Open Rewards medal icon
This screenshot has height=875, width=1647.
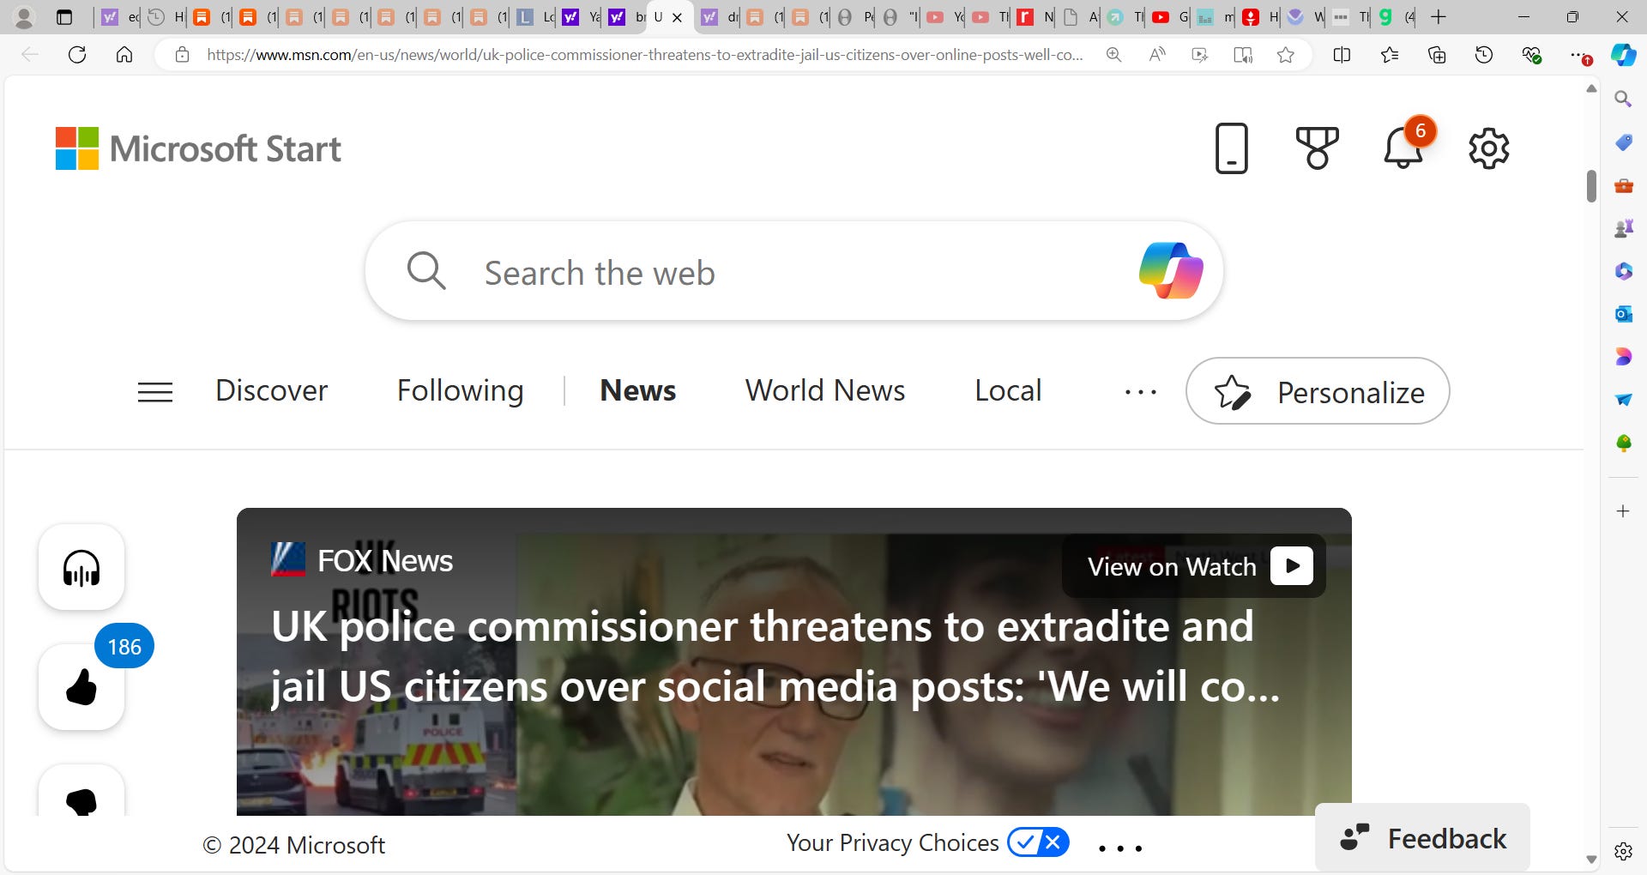point(1317,148)
